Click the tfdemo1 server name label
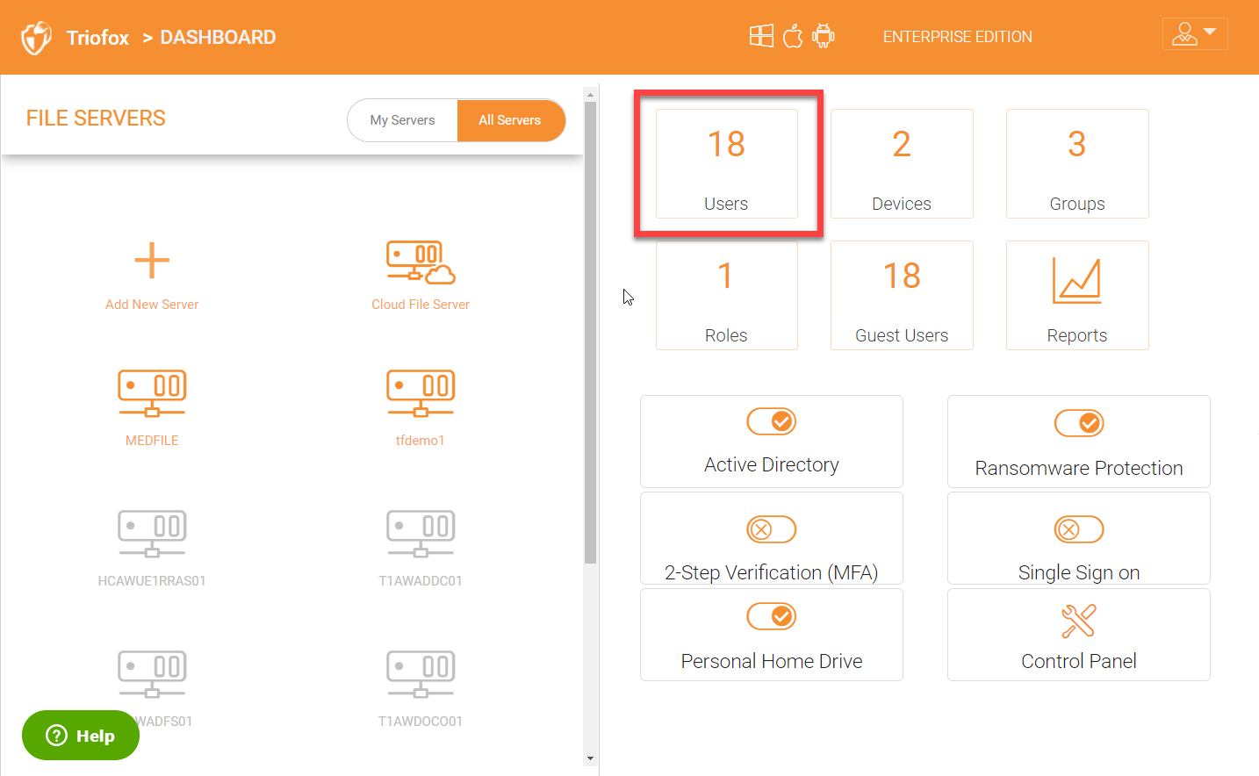The image size is (1259, 776). (x=421, y=441)
